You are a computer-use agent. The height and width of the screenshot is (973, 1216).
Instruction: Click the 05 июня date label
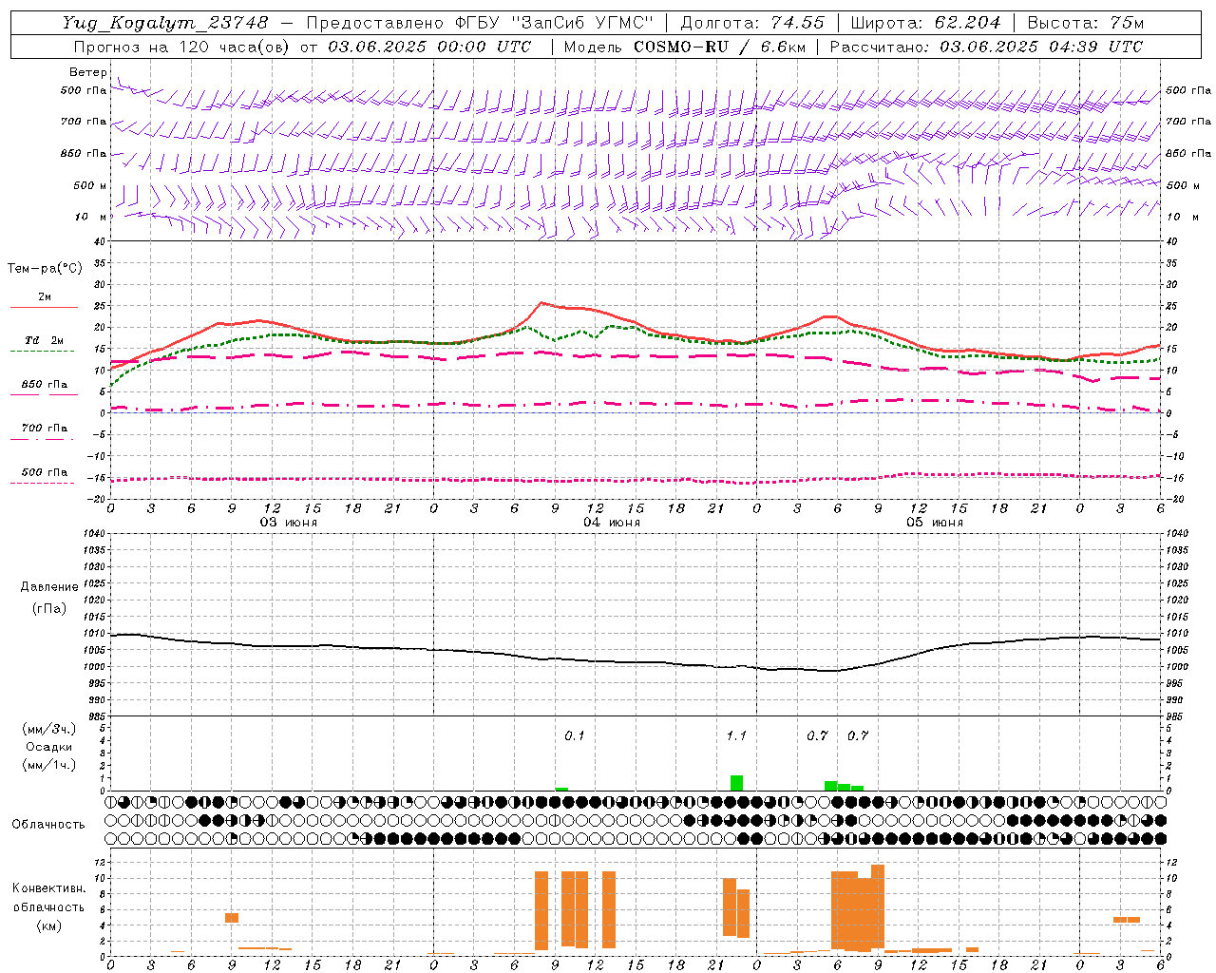click(935, 523)
